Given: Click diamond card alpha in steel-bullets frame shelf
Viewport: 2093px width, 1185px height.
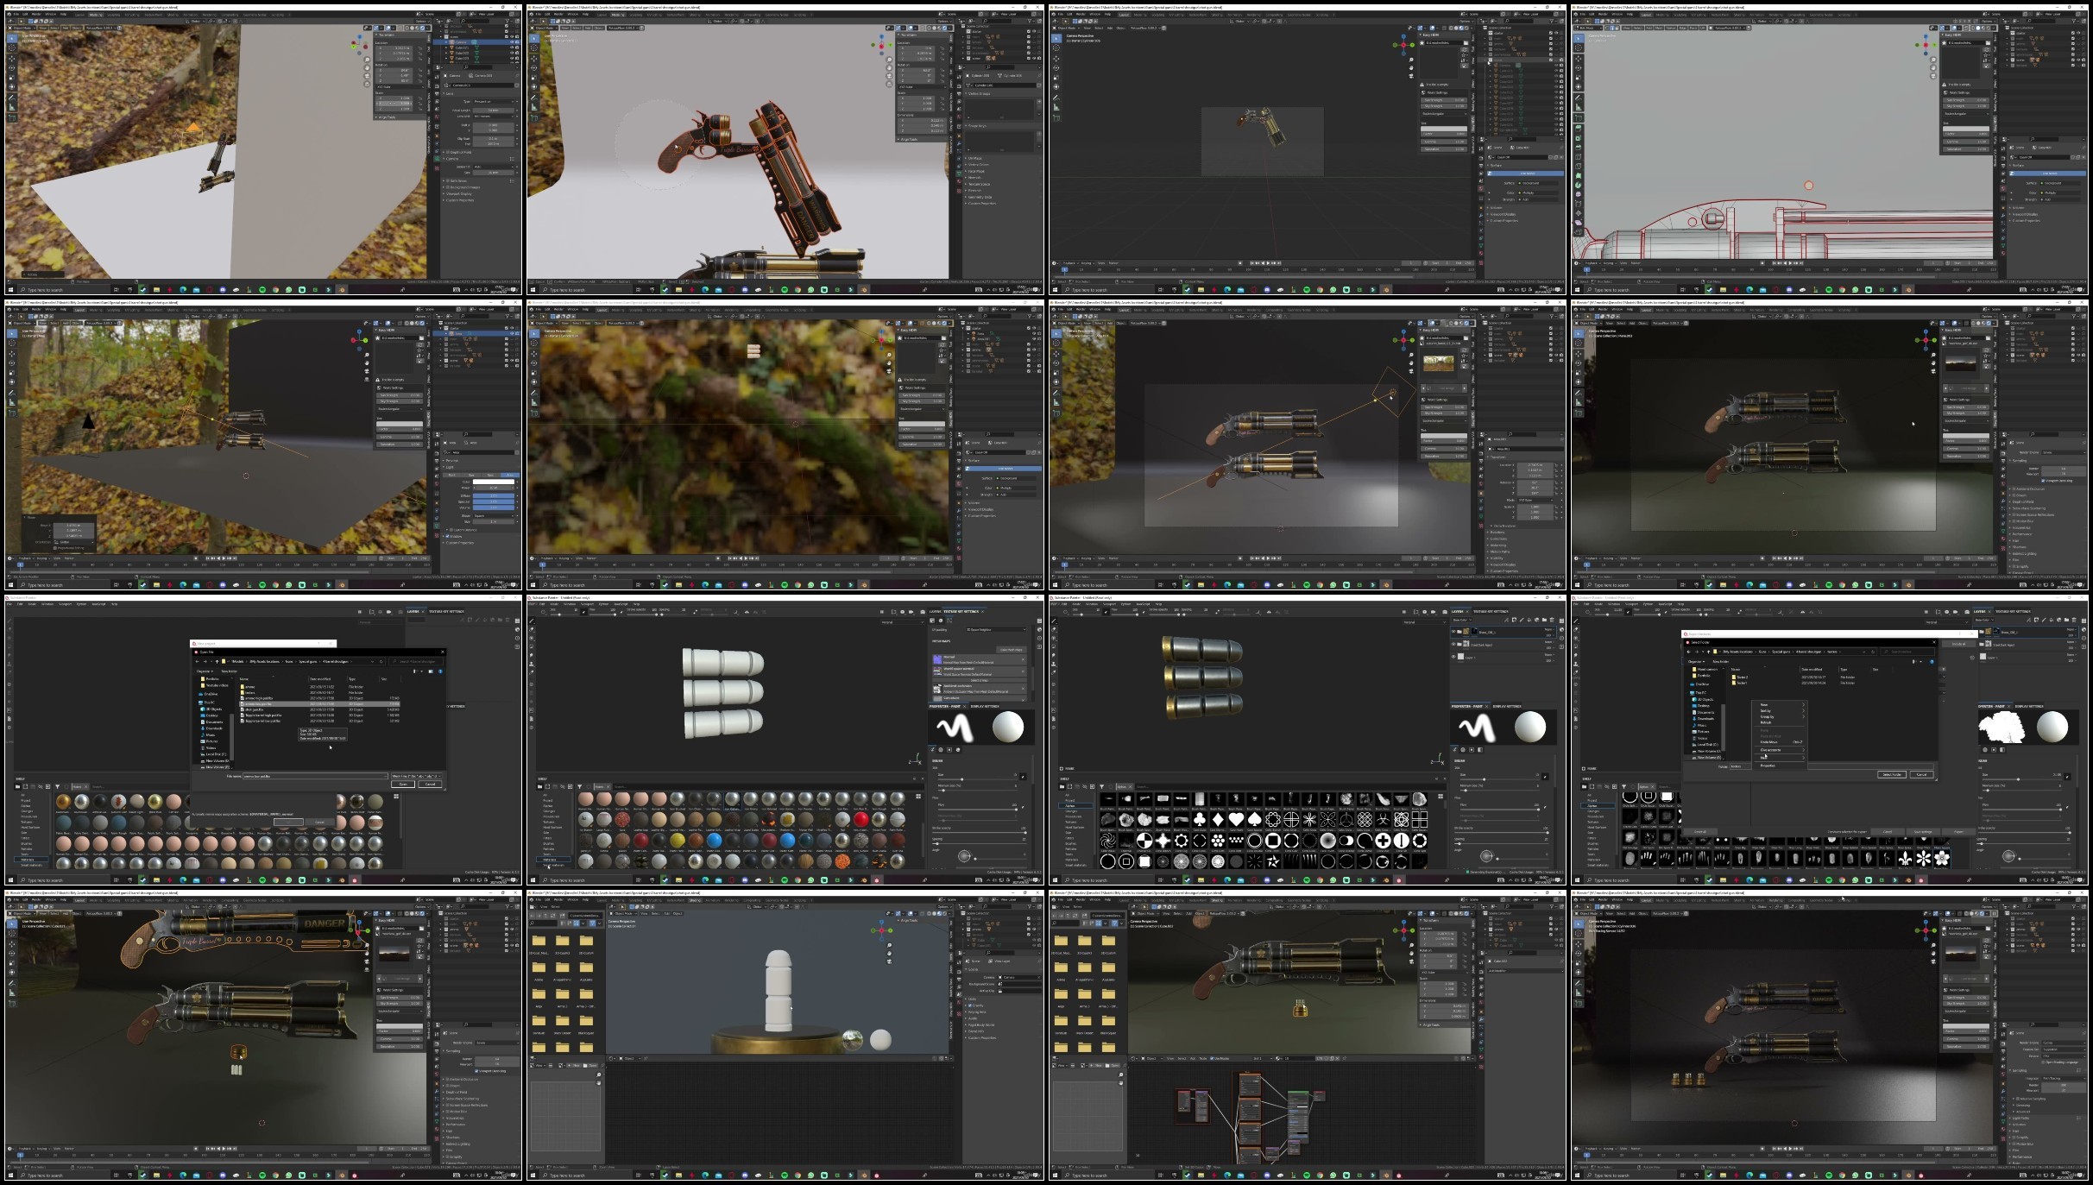Looking at the screenshot, I should (x=1218, y=819).
